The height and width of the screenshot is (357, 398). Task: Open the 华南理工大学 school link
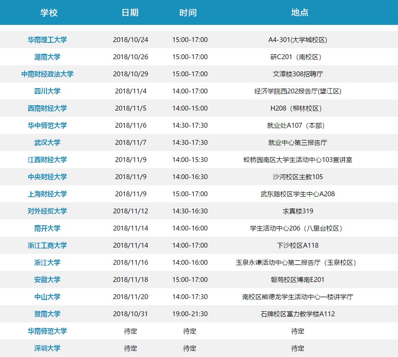click(x=47, y=40)
